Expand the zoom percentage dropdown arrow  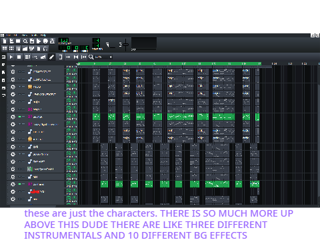111,57
